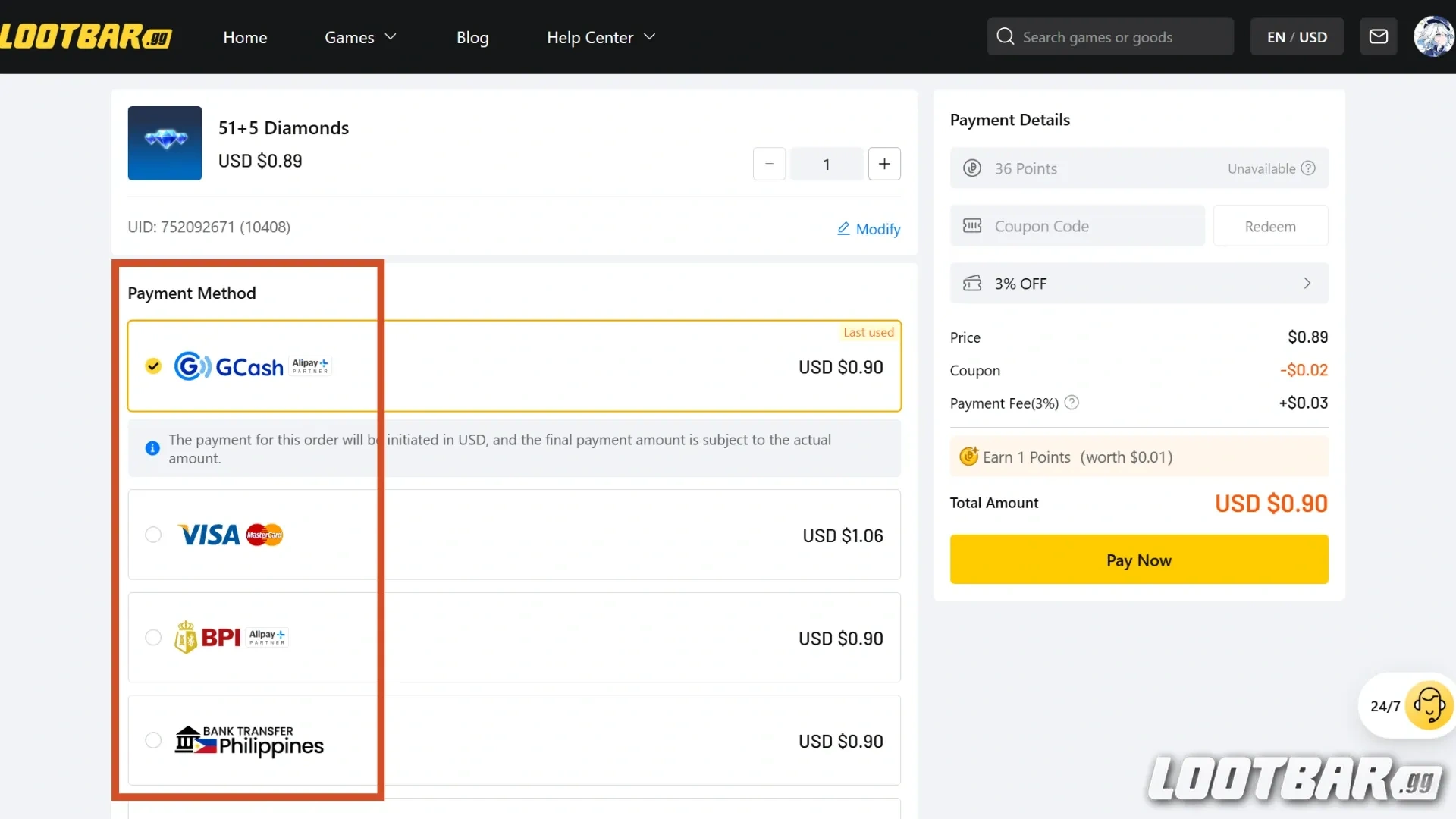Open the Blog page
The image size is (1456, 819).
click(x=472, y=37)
